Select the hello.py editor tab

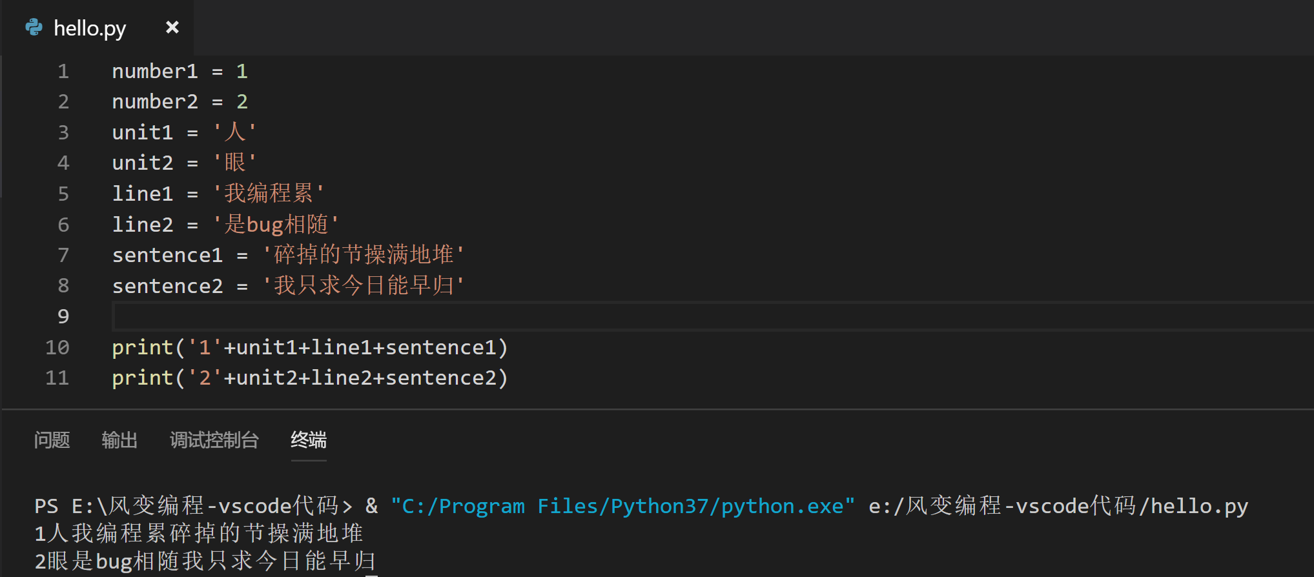point(90,28)
